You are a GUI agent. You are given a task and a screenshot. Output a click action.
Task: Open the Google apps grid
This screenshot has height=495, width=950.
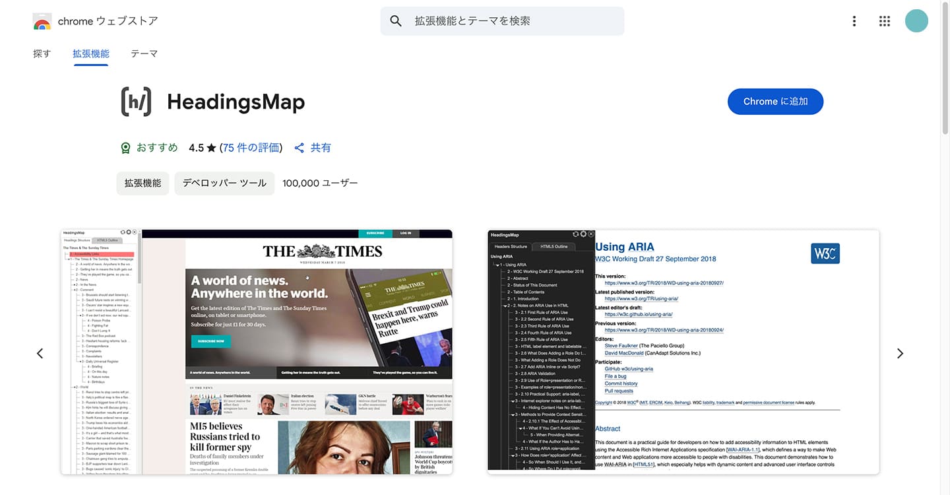[x=885, y=21]
